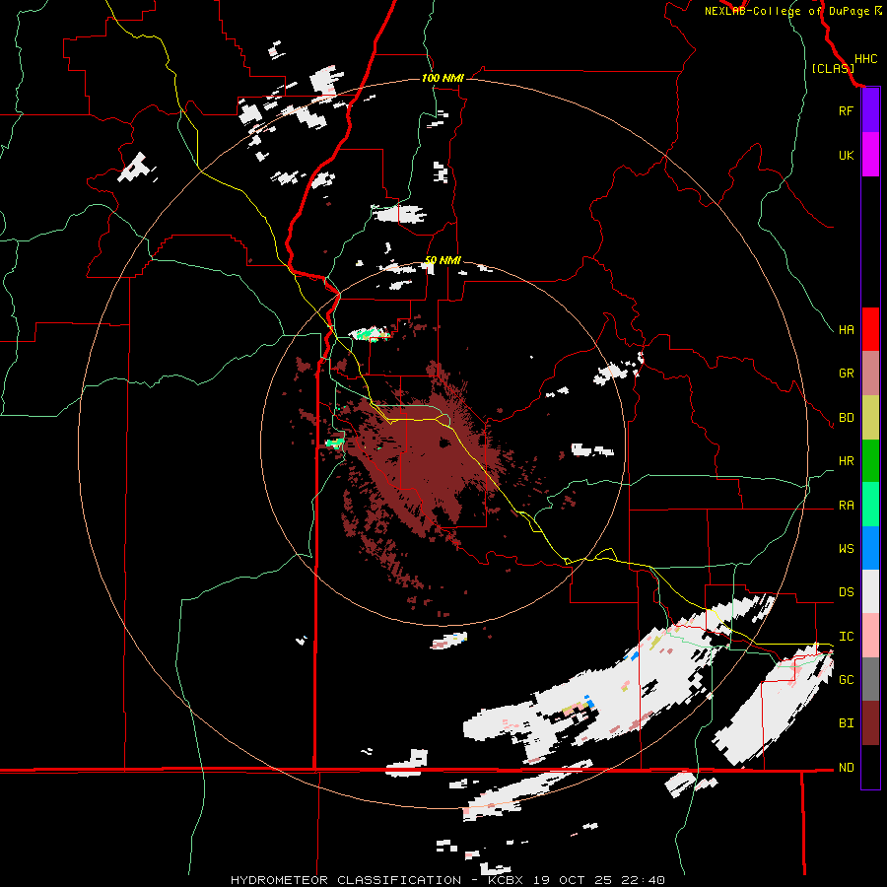Image resolution: width=887 pixels, height=887 pixels.
Task: Click the KCBX radar site identifier
Action: coord(507,880)
